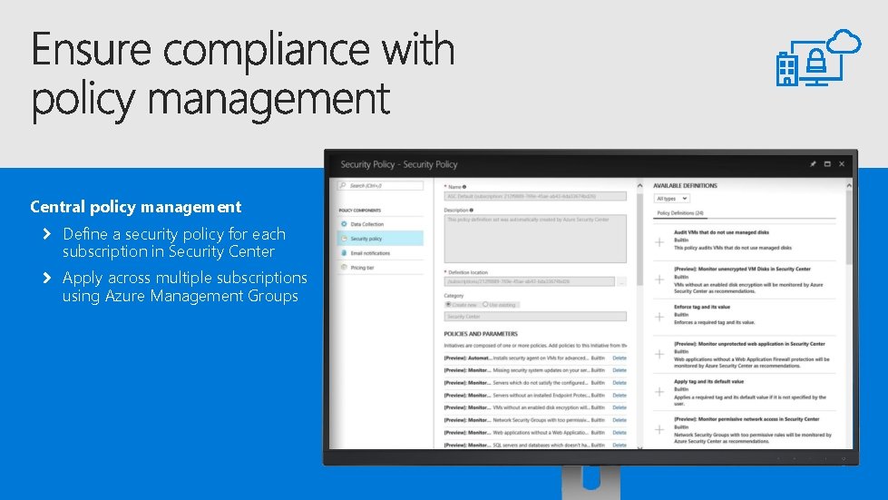Screen dimensions: 888x500
Task: Click the Description text area
Action: 535,239
